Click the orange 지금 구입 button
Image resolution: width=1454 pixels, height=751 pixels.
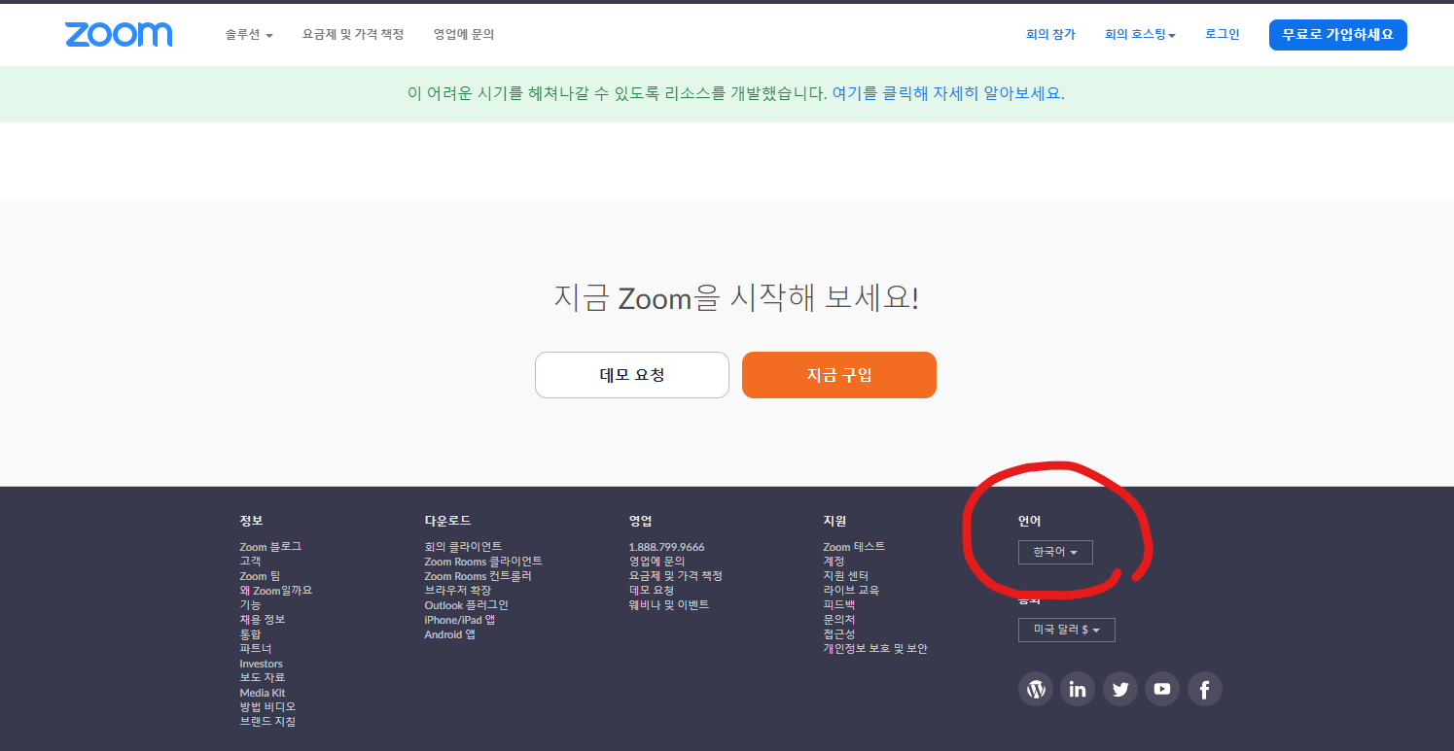point(839,375)
